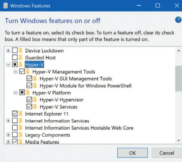Check Internet Information Services Hostable Web Core
This screenshot has height=162, width=182.
[x=15, y=128]
